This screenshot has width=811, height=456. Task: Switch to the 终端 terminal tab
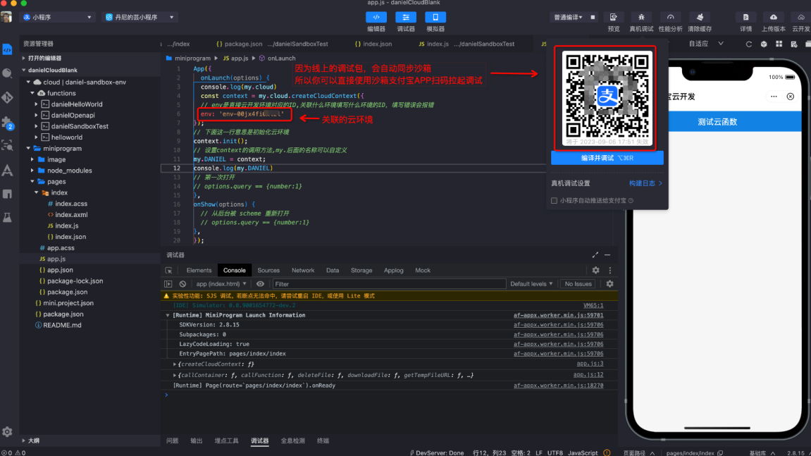click(x=323, y=440)
